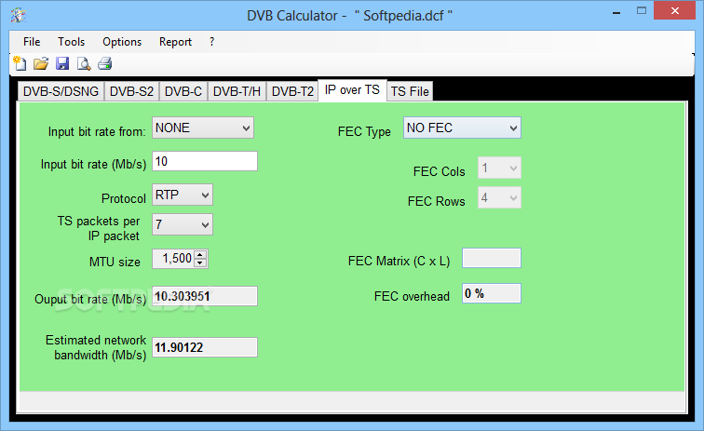Viewport: 704px width, 431px height.
Task: Click the printer icon to print
Action: (105, 63)
